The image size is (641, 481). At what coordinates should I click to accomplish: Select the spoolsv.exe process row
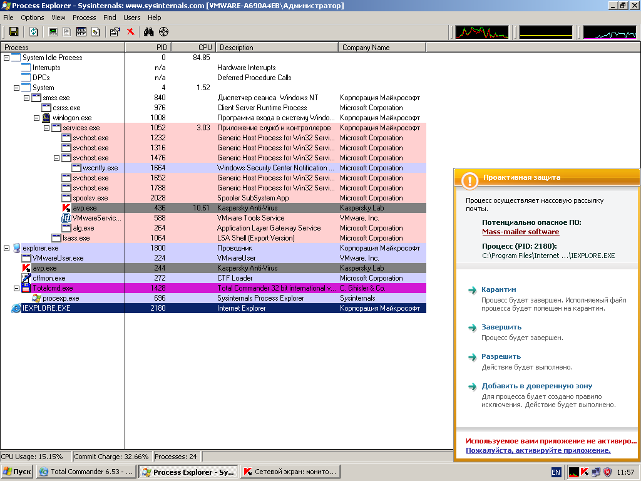click(213, 198)
